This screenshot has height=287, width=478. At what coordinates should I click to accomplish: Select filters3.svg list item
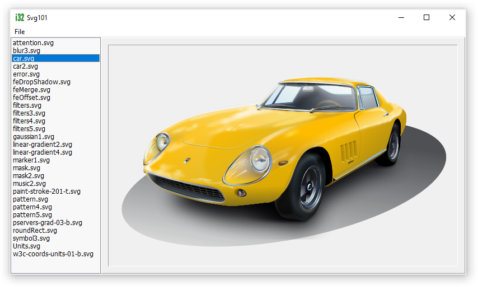(29, 113)
